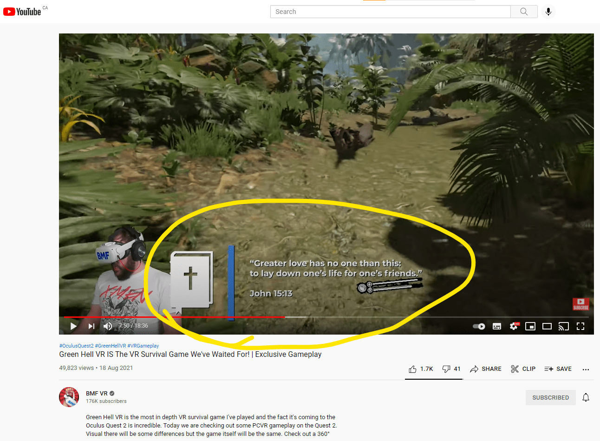Image resolution: width=600 pixels, height=441 pixels.
Task: Open channel notification preferences
Action: coord(586,397)
